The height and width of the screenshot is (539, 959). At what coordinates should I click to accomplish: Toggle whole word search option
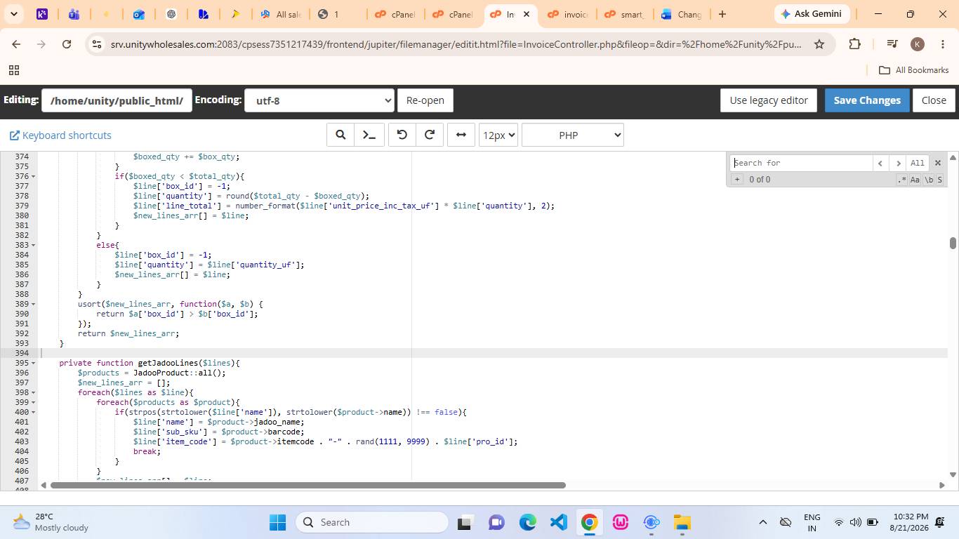point(928,180)
